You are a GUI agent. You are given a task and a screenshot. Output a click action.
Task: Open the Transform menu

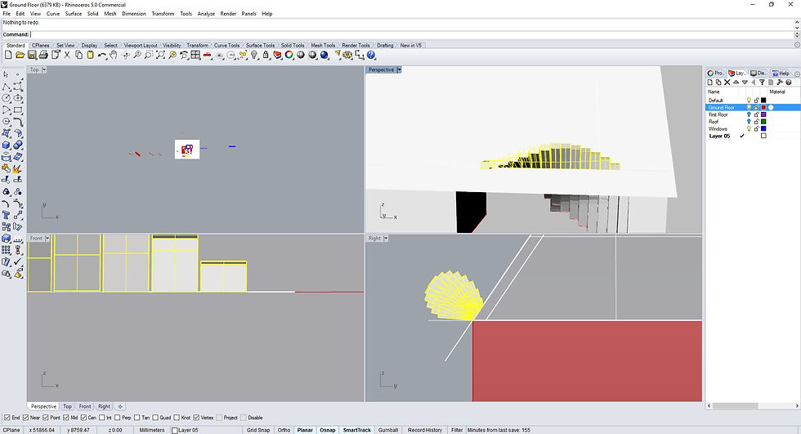pyautogui.click(x=163, y=14)
